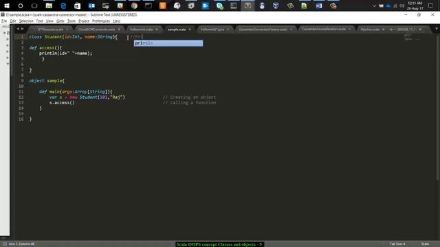Open the Find menu
440x247 pixels.
click(x=39, y=21)
